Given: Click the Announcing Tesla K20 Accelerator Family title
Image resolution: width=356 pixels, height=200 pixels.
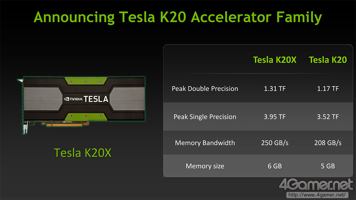Looking at the screenshot, I should tap(178, 17).
